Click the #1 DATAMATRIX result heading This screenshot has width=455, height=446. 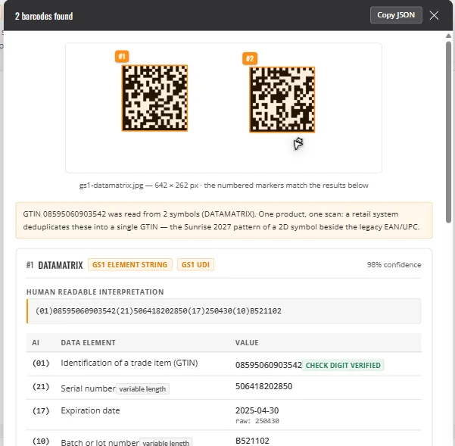[x=55, y=264]
